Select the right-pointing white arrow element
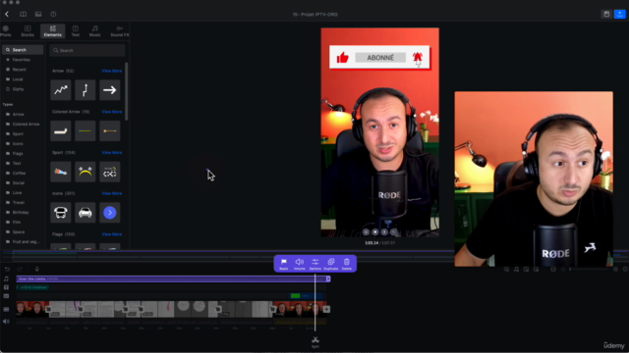The width and height of the screenshot is (629, 353). (x=109, y=90)
